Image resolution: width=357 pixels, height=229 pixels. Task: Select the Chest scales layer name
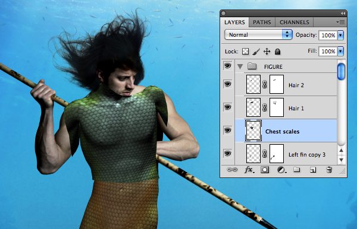tap(282, 132)
